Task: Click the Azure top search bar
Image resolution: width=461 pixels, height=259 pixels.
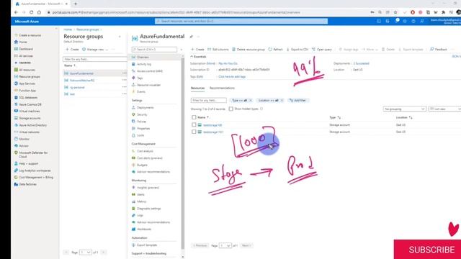Action: click(x=241, y=21)
